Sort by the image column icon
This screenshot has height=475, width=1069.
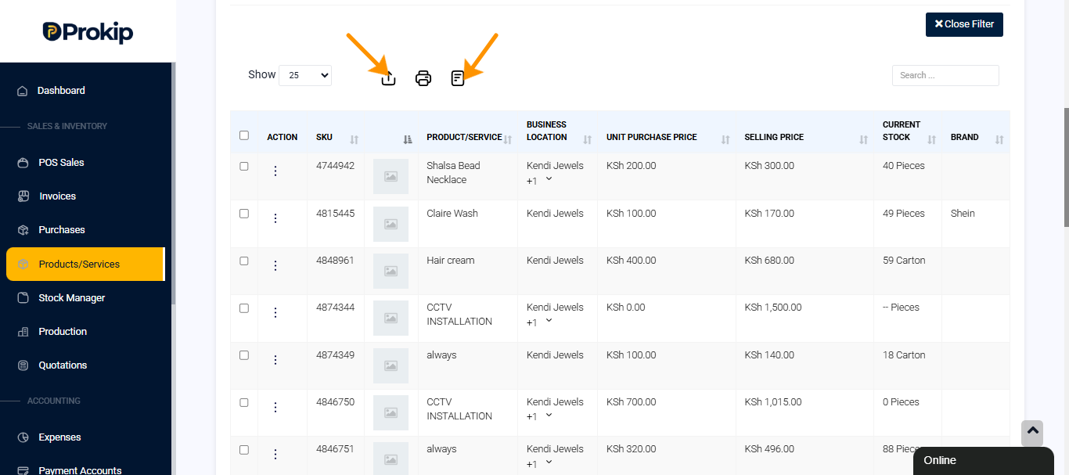pos(408,139)
